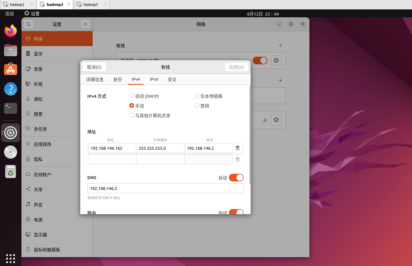
Task: Click the empty second address field
Action: pyautogui.click(x=112, y=159)
